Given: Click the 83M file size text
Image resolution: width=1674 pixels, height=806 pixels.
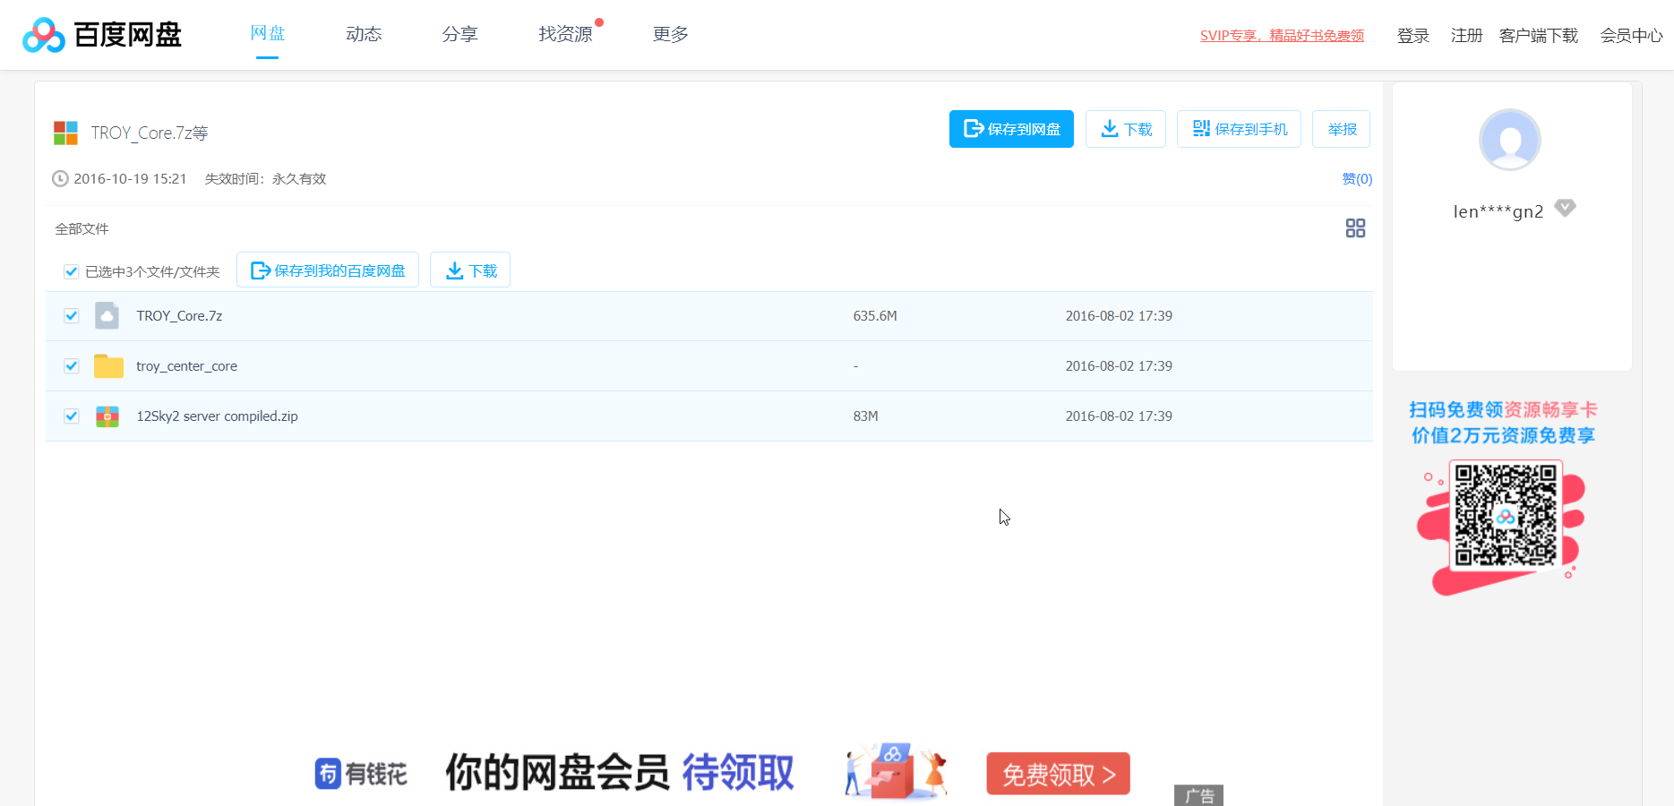Looking at the screenshot, I should tap(865, 416).
